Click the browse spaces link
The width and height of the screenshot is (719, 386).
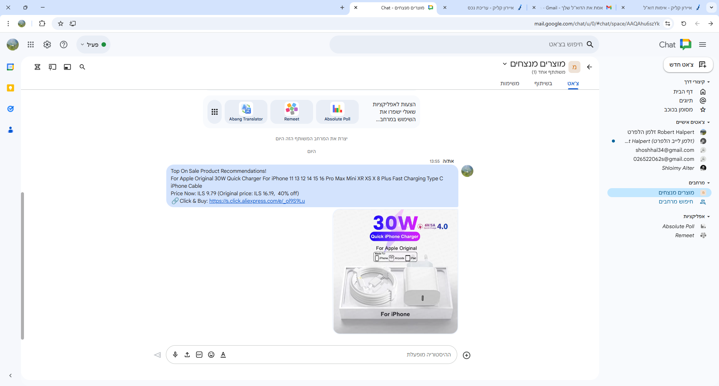point(676,202)
